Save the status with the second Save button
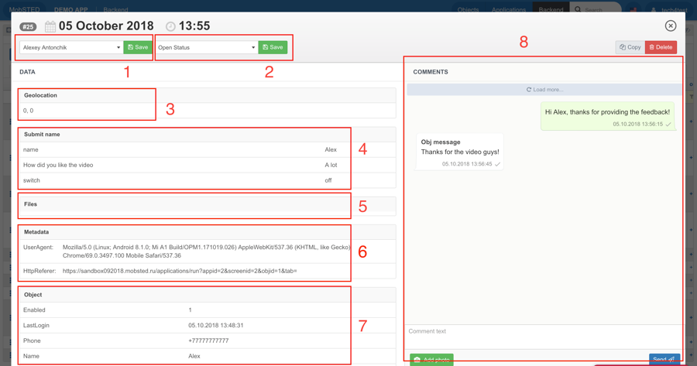This screenshot has height=366, width=697. coord(273,47)
